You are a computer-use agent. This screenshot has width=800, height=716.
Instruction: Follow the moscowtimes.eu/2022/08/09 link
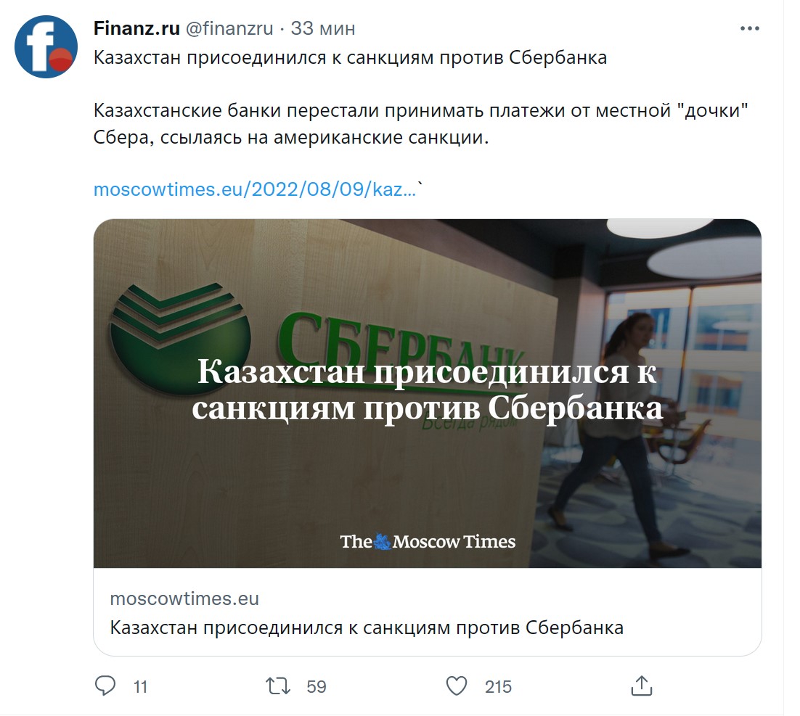(255, 189)
